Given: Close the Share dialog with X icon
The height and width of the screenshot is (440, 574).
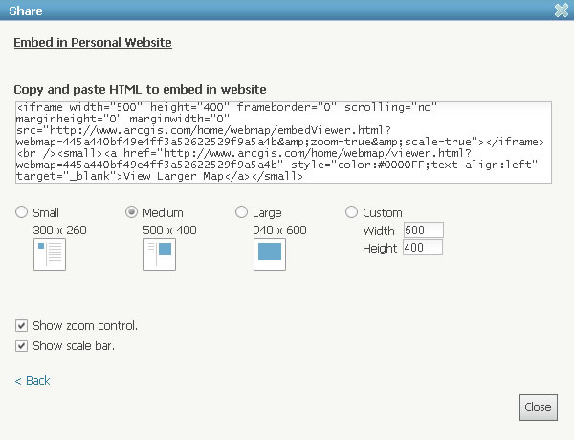Looking at the screenshot, I should point(562,11).
